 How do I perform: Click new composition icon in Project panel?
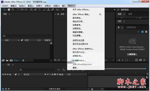coord(11,60)
